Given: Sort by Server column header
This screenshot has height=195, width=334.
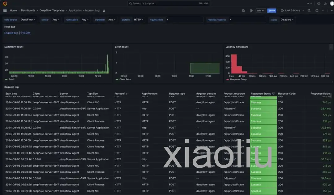Looking at the screenshot, I should [x=64, y=94].
